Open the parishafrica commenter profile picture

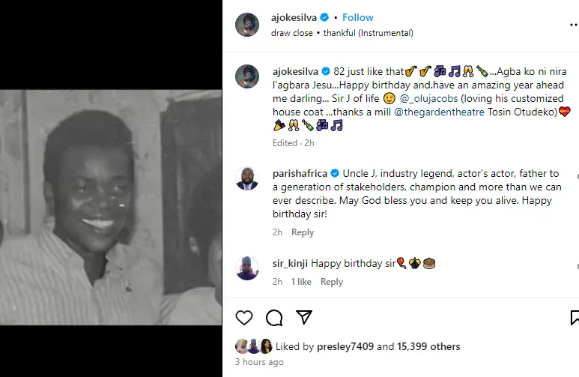(247, 178)
